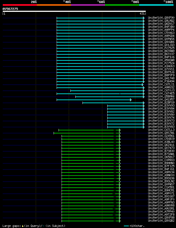
Task: Click the cyan alignment bar for UniRef100_C6T0J3
Action: pyautogui.click(x=108, y=91)
